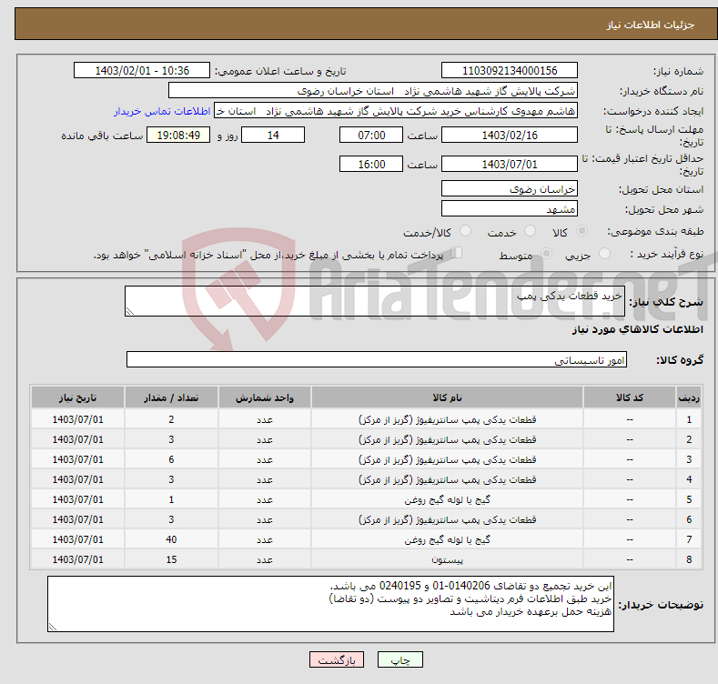This screenshot has width=718, height=684.
Task: Click the کد کالا column header
Action: pos(629,397)
